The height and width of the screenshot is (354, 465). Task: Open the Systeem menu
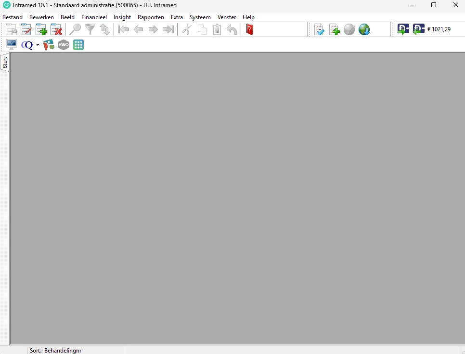200,17
